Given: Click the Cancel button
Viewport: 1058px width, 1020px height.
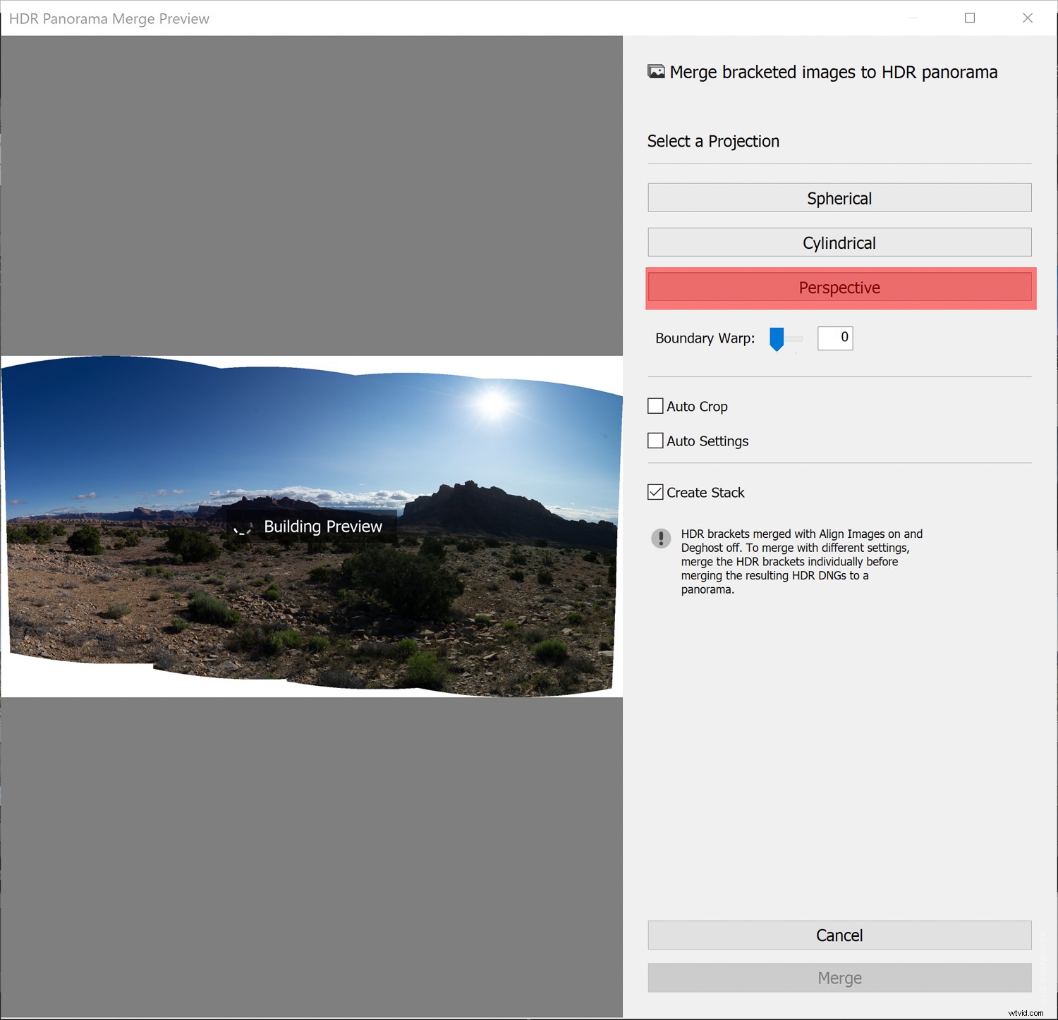Looking at the screenshot, I should [839, 935].
